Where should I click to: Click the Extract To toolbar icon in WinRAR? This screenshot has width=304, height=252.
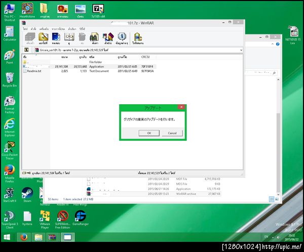[43, 38]
